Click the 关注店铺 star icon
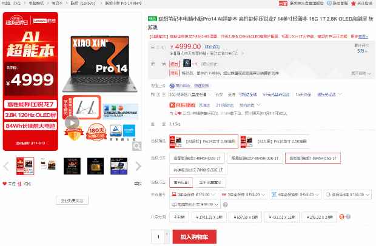This screenshot has height=246, width=376. (x=353, y=3)
